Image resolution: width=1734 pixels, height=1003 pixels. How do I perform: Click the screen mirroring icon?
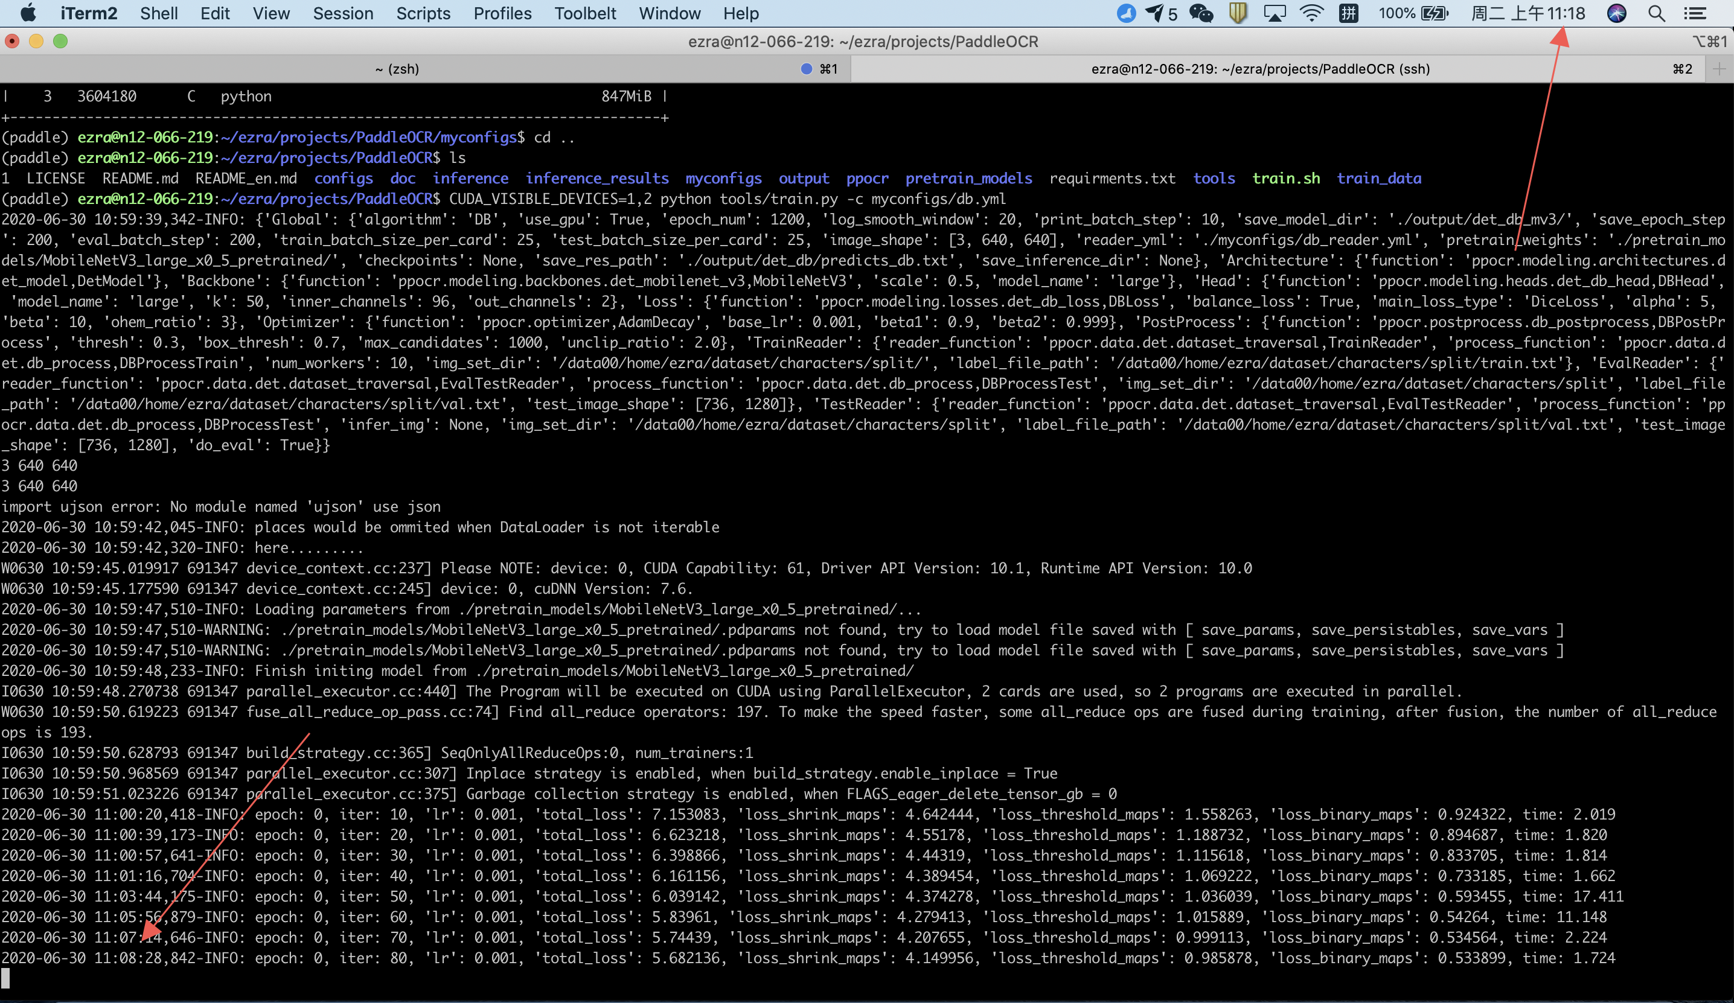click(x=1275, y=13)
